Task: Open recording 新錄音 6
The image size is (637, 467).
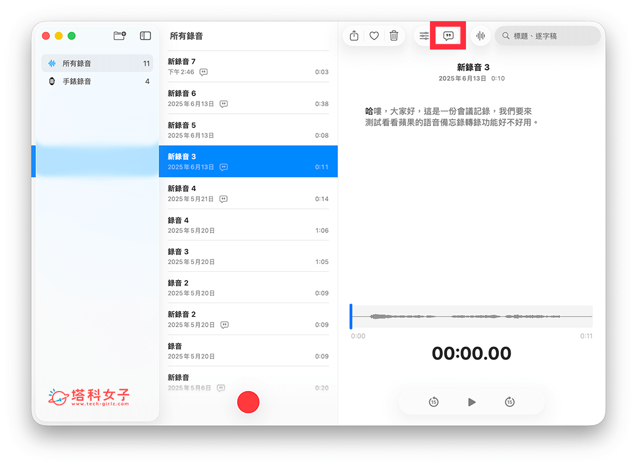Action: pos(248,98)
